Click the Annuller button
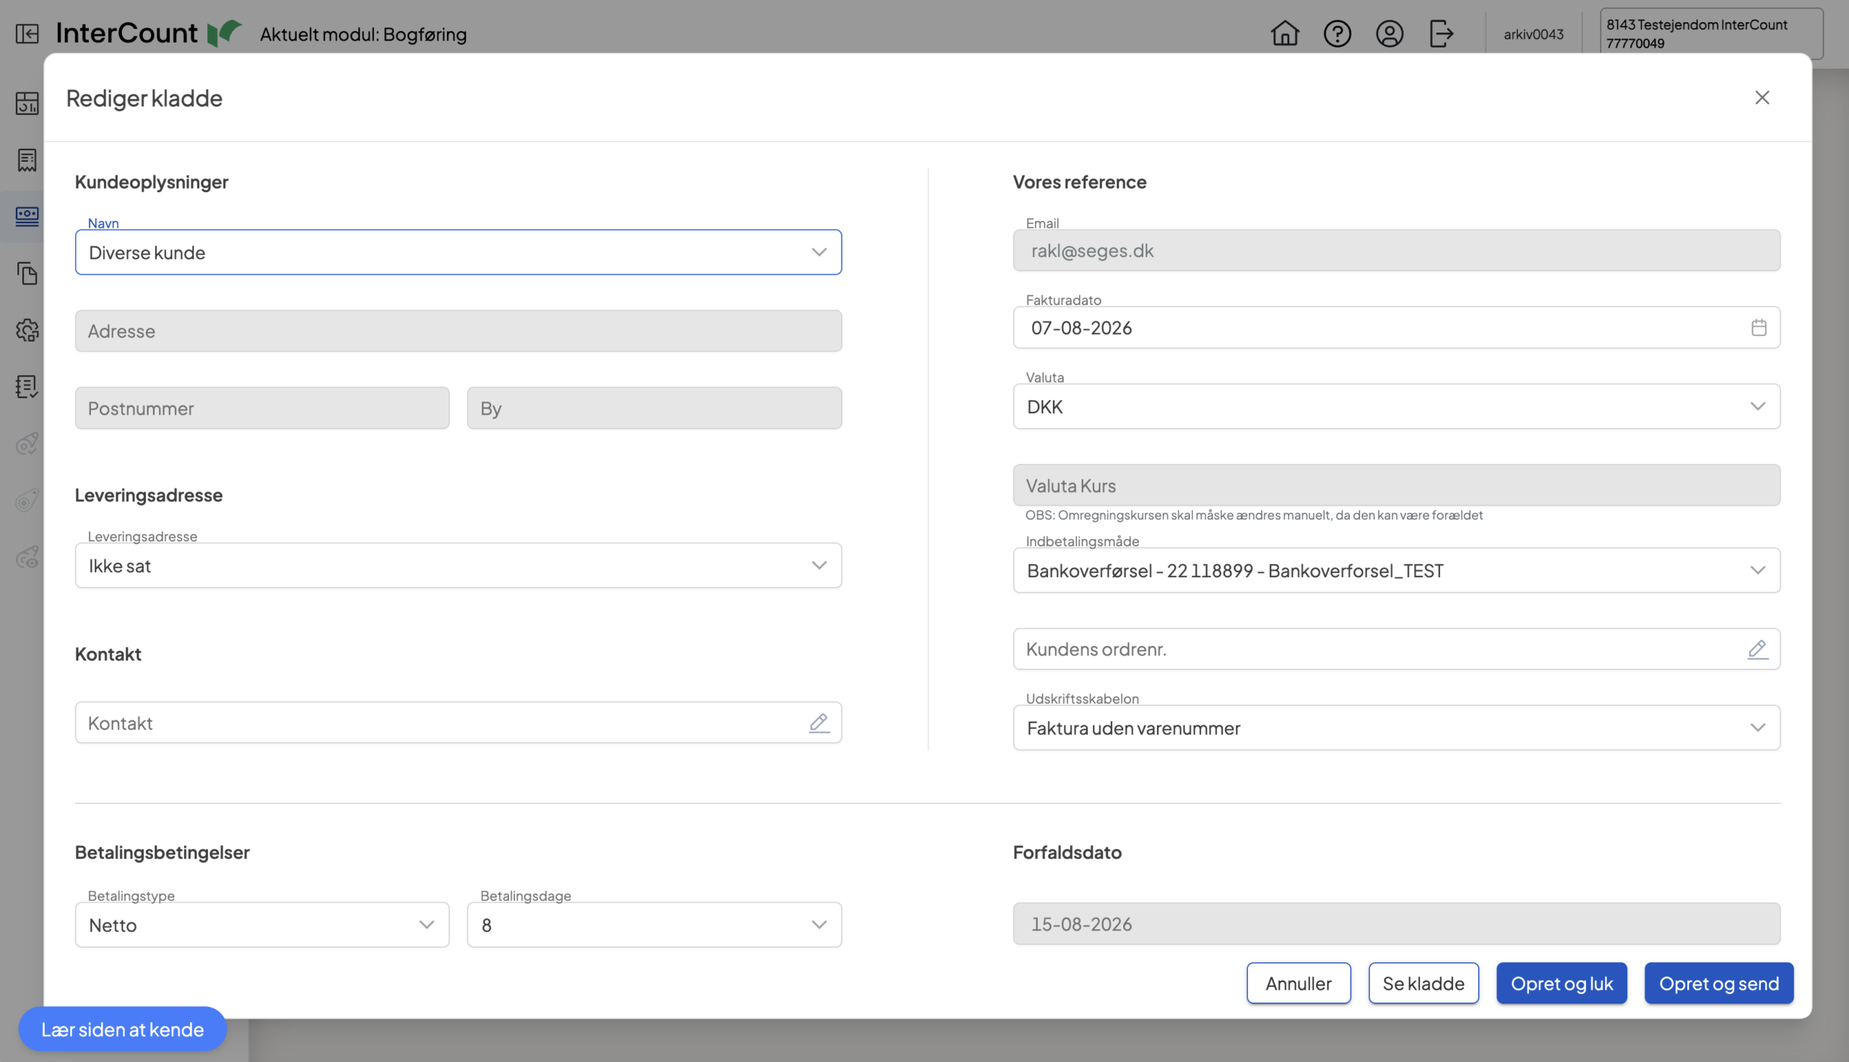Viewport: 1849px width, 1062px height. coord(1298,983)
